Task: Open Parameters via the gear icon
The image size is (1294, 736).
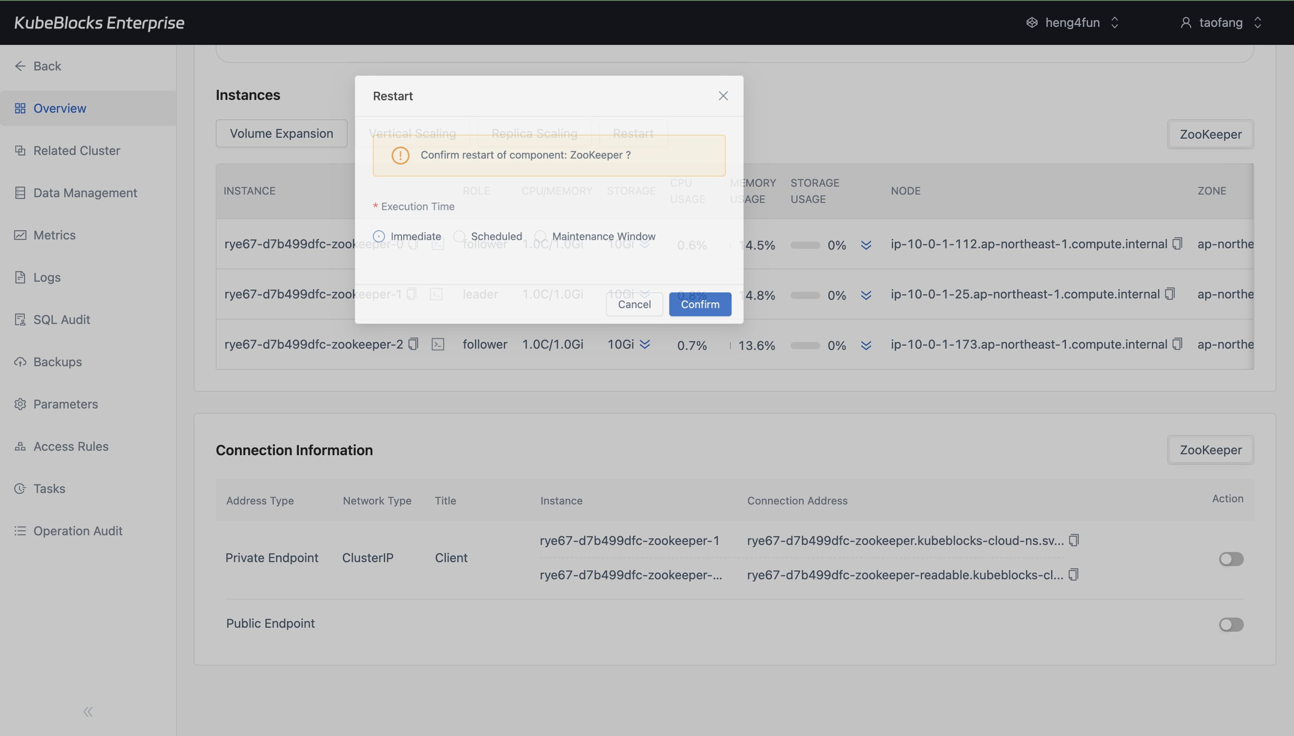Action: [x=20, y=404]
